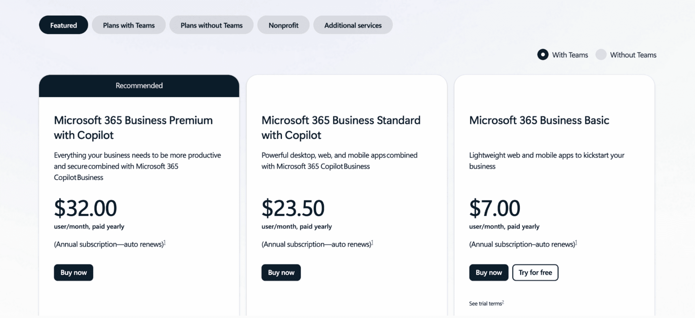Click 'Lightweight web and mobile apps' description
This screenshot has height=318, width=695.
(547, 161)
